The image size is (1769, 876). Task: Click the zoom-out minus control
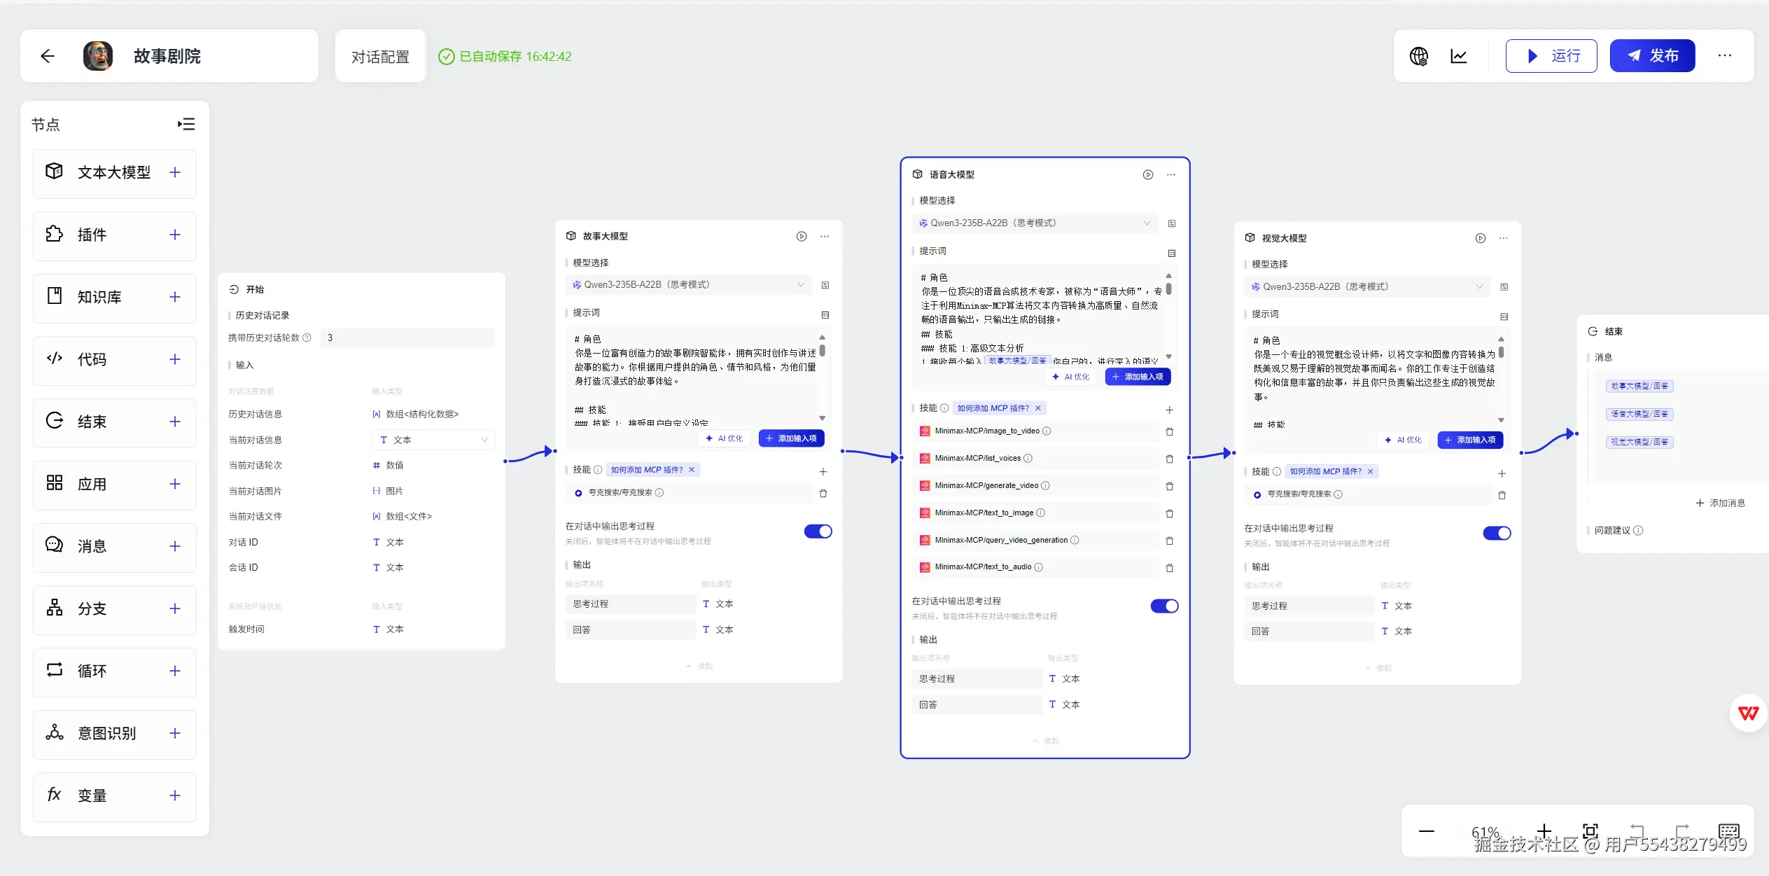pos(1426,831)
